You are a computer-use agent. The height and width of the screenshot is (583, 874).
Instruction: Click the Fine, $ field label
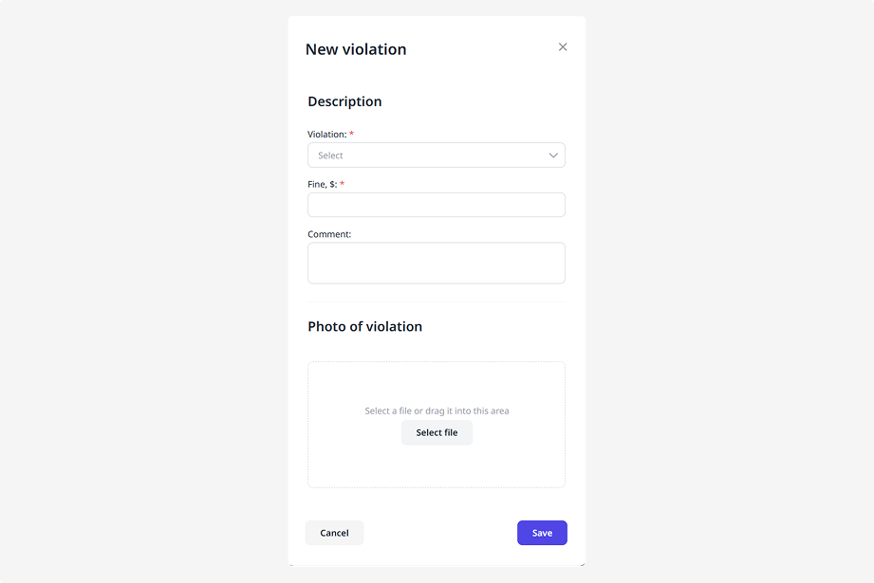coord(322,184)
